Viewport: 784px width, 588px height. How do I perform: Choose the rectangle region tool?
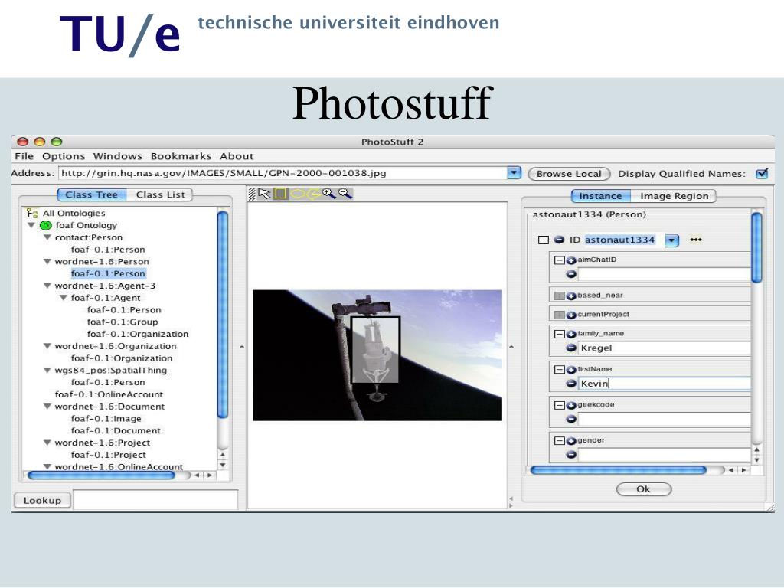pyautogui.click(x=280, y=194)
